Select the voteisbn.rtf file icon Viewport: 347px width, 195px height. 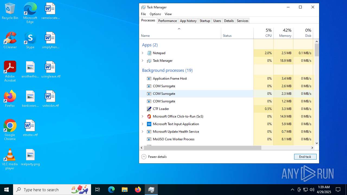click(x=50, y=99)
